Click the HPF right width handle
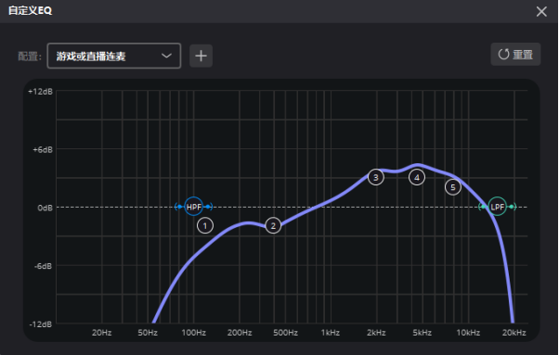The width and height of the screenshot is (559, 355). [x=209, y=207]
